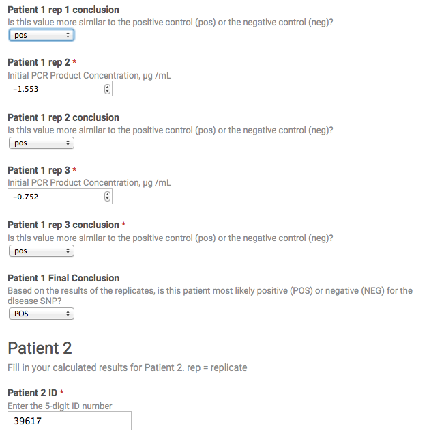Click the "Fill in your calculated results" instruction text
Viewport: 444px width, 444px height.
click(x=127, y=367)
